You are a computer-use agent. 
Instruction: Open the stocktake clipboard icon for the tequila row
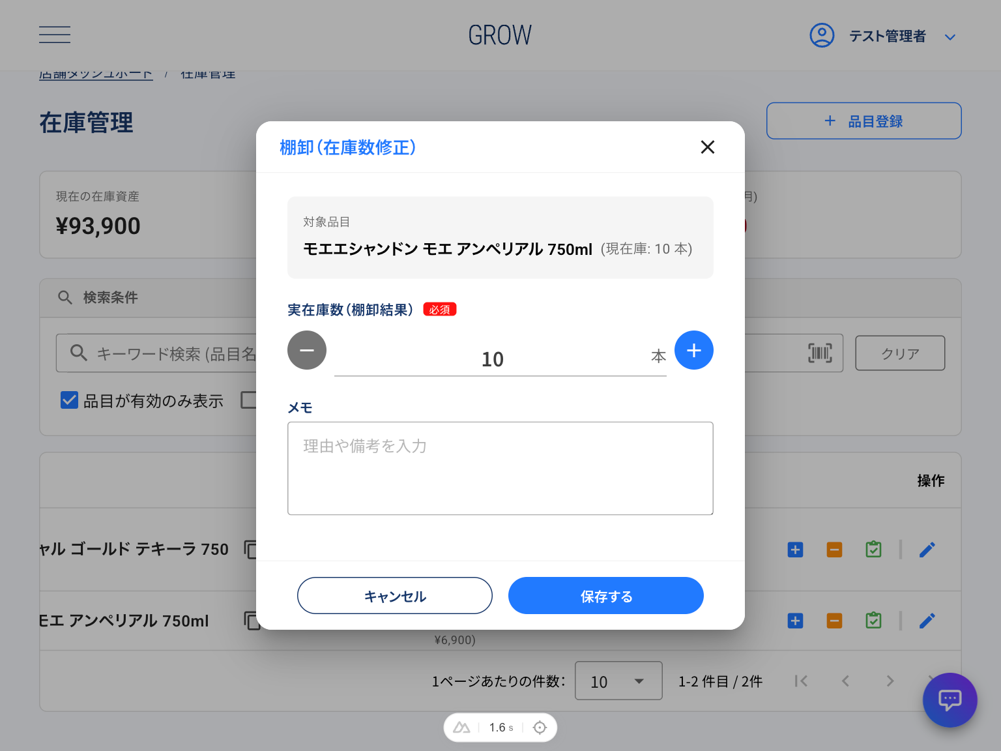coord(873,550)
